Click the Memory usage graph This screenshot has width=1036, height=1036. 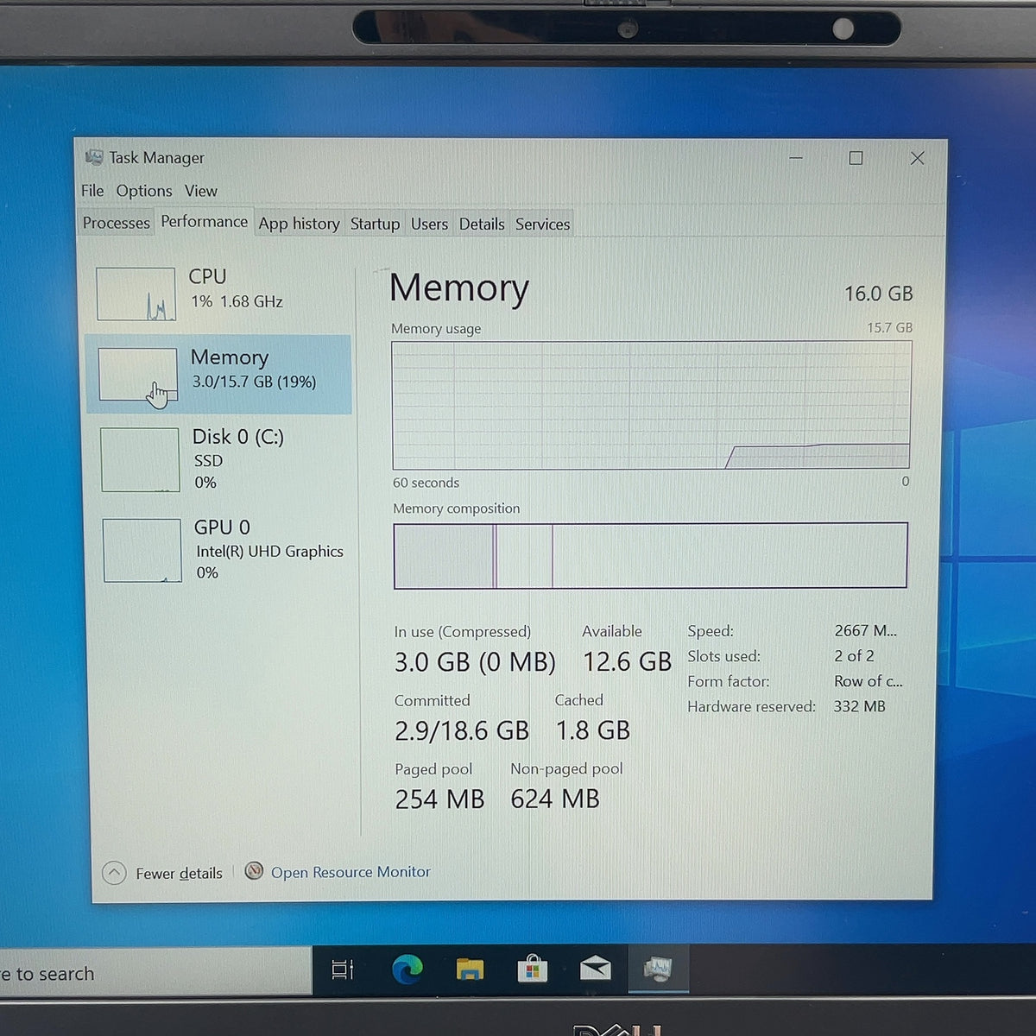click(x=652, y=405)
